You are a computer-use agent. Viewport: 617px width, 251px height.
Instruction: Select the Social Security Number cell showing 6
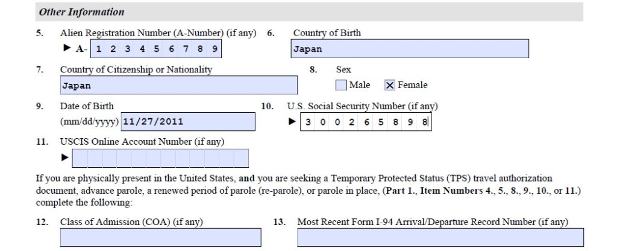(x=366, y=122)
